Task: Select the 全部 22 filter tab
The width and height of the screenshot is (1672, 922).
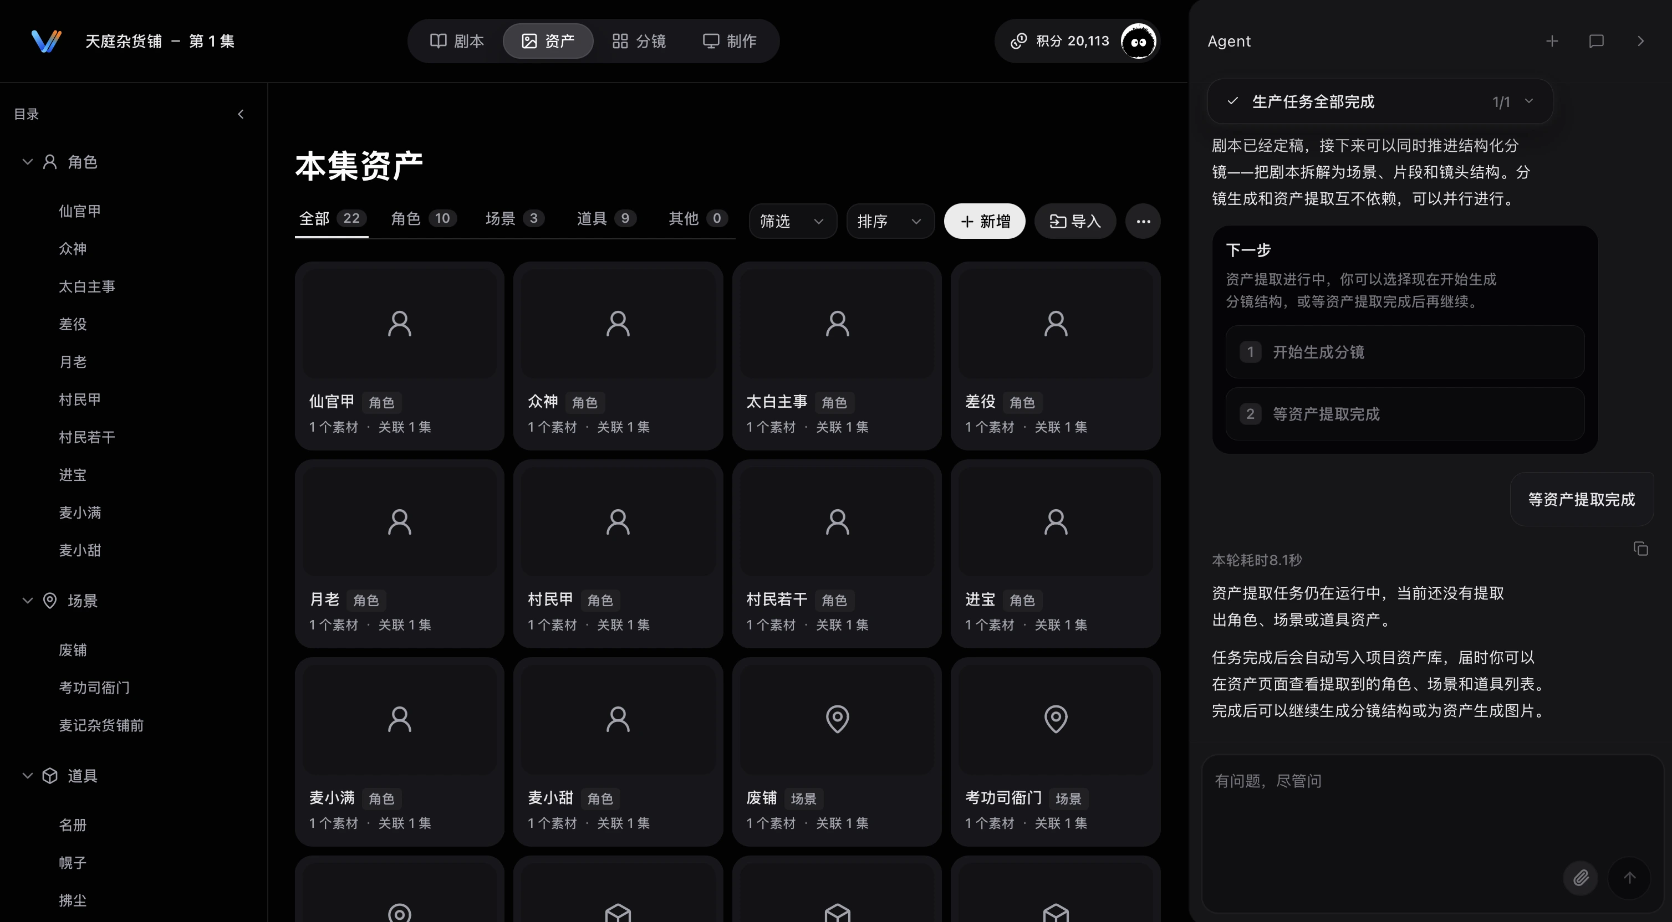Action: (332, 219)
